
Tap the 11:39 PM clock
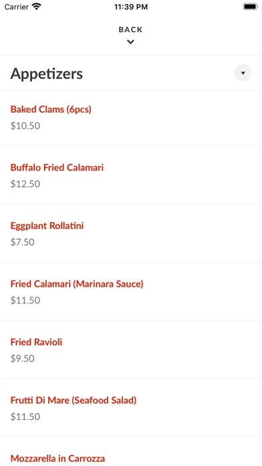pyautogui.click(x=131, y=7)
